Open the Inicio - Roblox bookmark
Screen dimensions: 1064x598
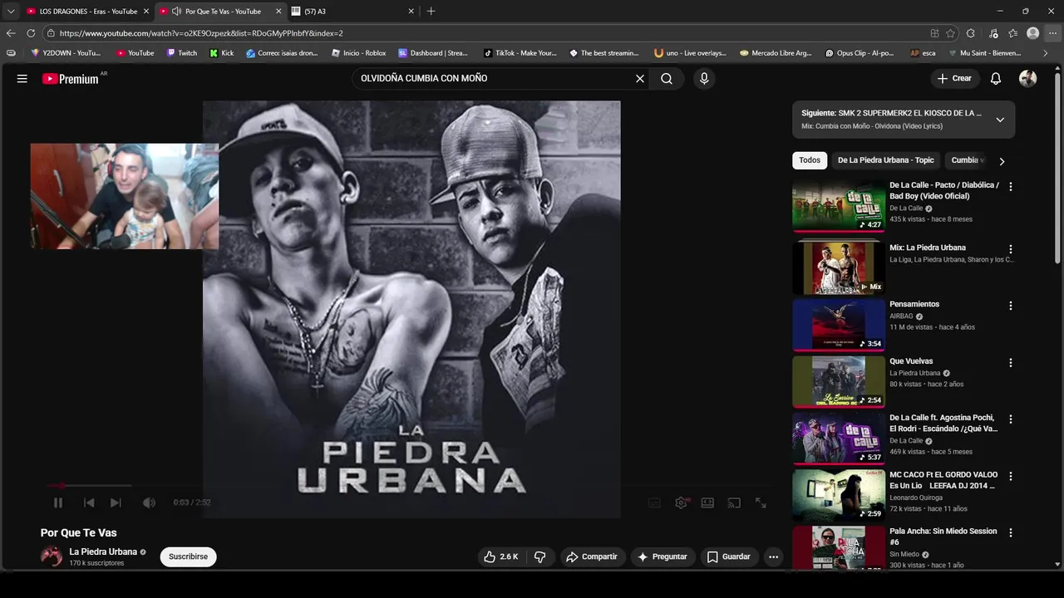click(x=359, y=53)
